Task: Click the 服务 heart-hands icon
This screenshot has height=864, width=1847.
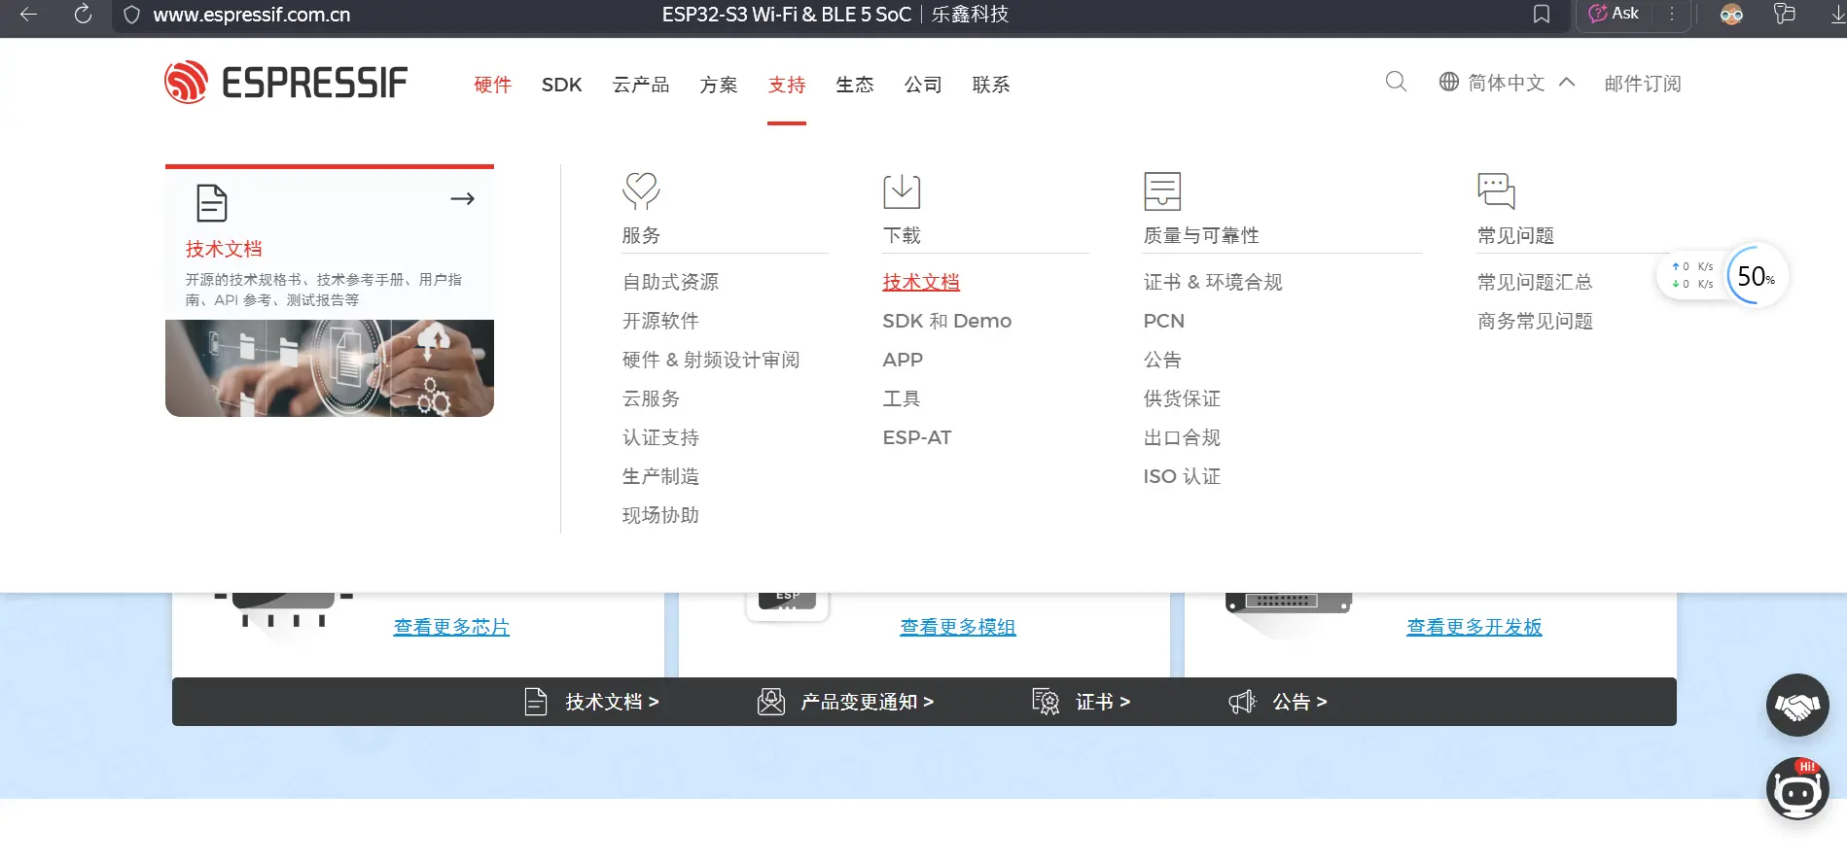Action: coord(641,190)
